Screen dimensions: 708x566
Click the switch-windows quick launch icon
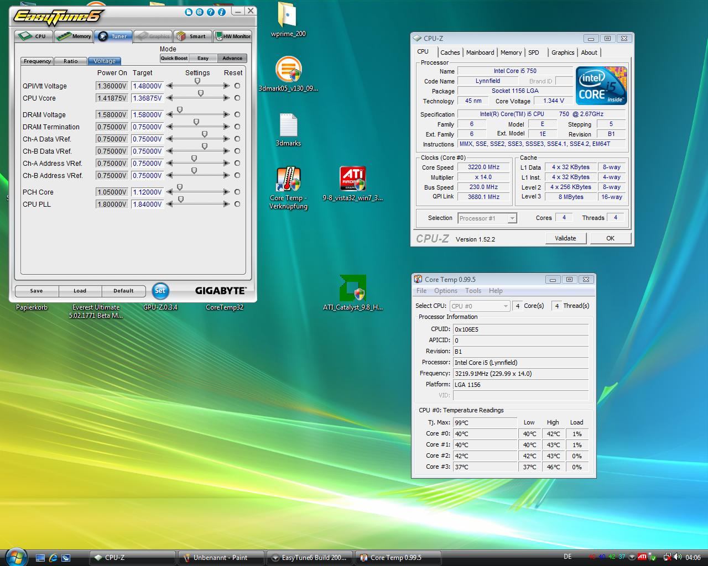click(x=66, y=558)
